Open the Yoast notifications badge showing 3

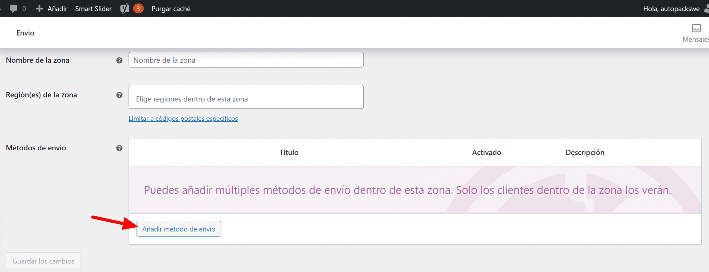pos(138,9)
